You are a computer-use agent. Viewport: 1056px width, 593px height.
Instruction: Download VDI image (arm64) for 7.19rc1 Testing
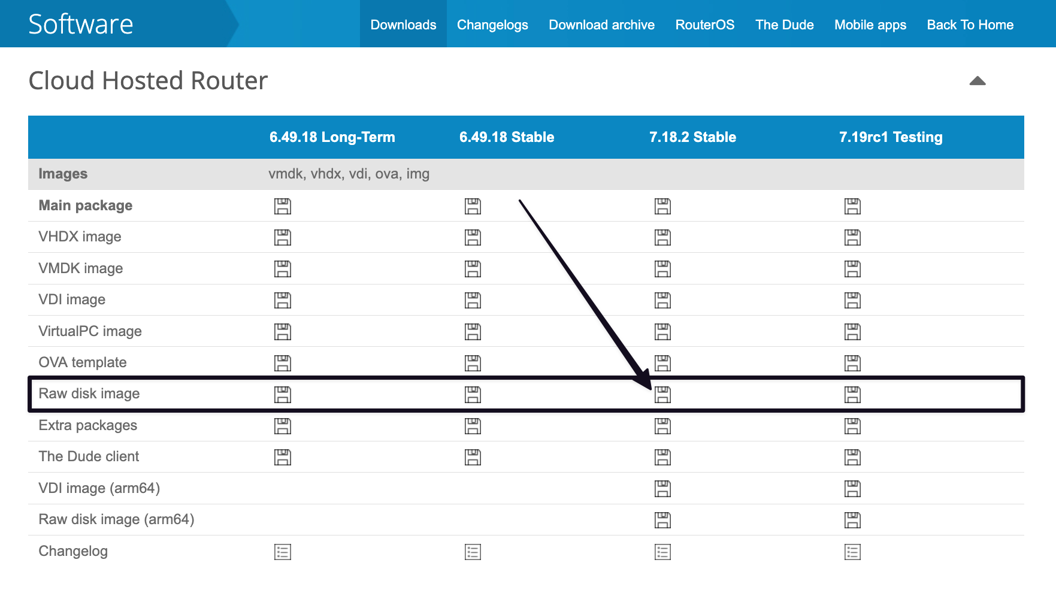[x=852, y=489]
